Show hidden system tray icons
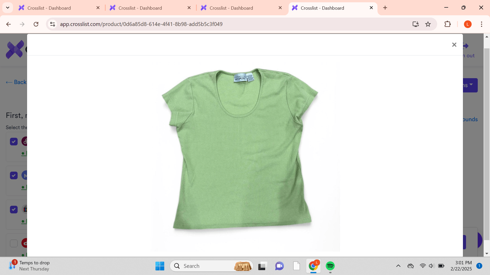The width and height of the screenshot is (490, 275). 398,266
